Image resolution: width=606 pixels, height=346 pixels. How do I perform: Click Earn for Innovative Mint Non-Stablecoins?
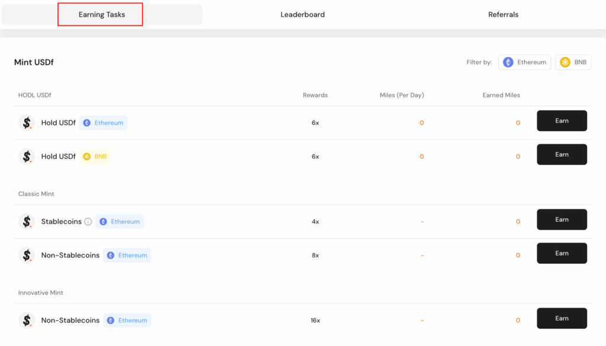(562, 318)
